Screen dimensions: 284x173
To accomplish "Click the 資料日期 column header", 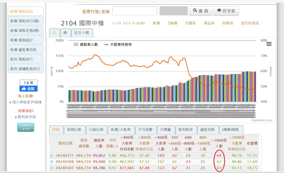I will tap(65, 143).
